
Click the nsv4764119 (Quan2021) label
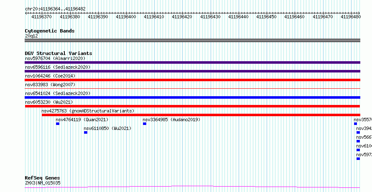(82, 120)
